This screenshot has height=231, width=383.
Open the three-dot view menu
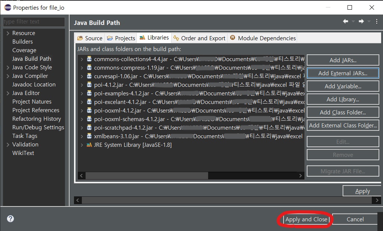377,22
